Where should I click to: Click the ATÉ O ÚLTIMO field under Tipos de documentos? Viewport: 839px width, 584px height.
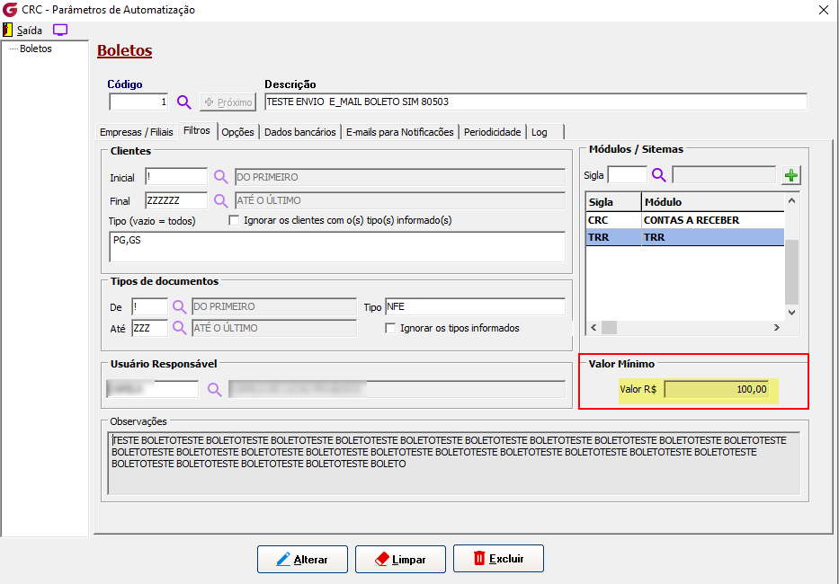tap(274, 328)
